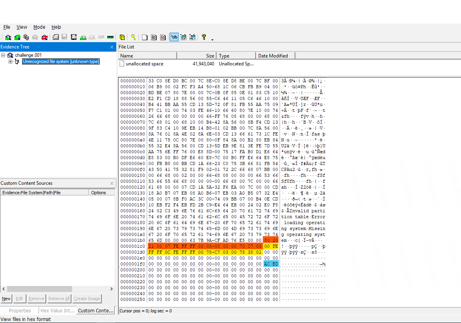Screen dimensions: 461x323
Task: Click the Add Evidence Item toolbar icon
Action: pos(8,37)
